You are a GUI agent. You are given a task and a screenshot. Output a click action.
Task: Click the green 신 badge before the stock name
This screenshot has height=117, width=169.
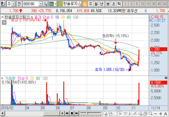(x=60, y=4)
